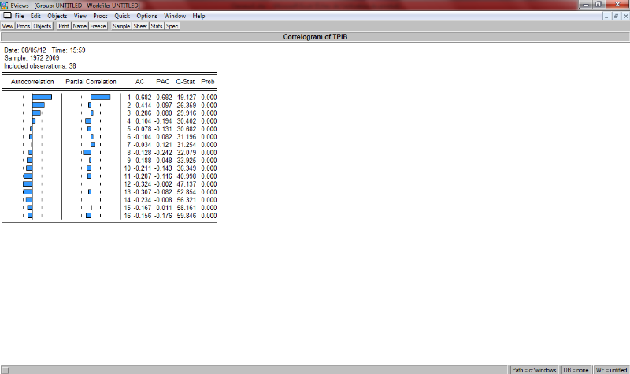Screen dimensions: 630x374
Task: Click the Procs toolbar button
Action: 24,26
